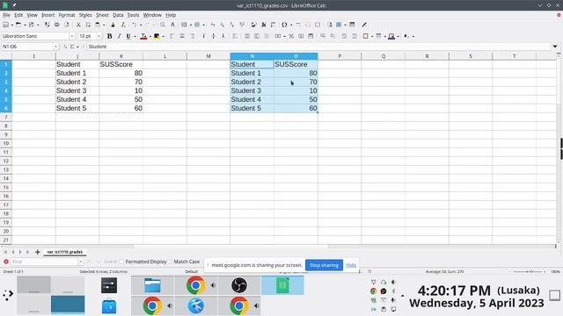Open the Styles menu
This screenshot has height=316, width=563.
click(85, 15)
